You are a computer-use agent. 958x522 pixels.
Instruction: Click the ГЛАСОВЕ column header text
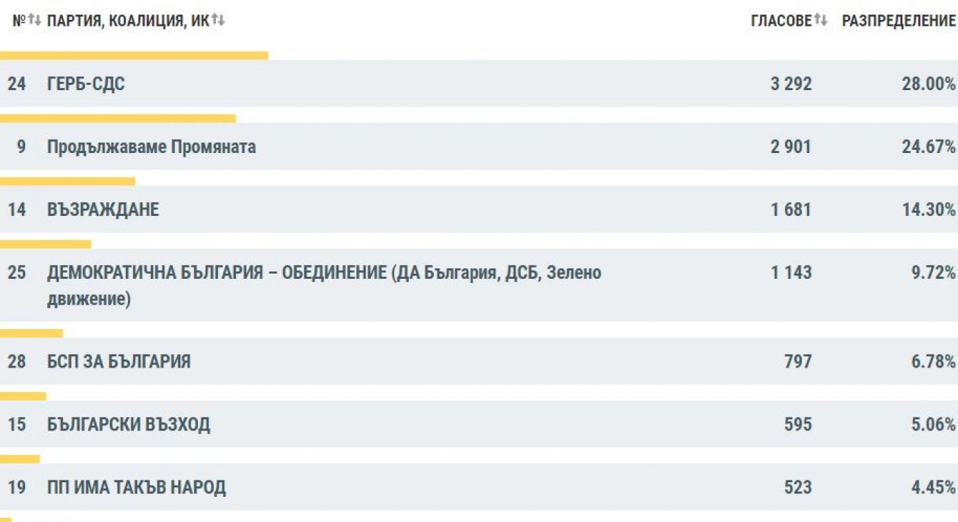click(x=781, y=21)
